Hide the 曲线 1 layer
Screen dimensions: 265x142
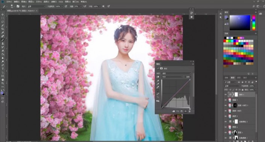pos(226,95)
